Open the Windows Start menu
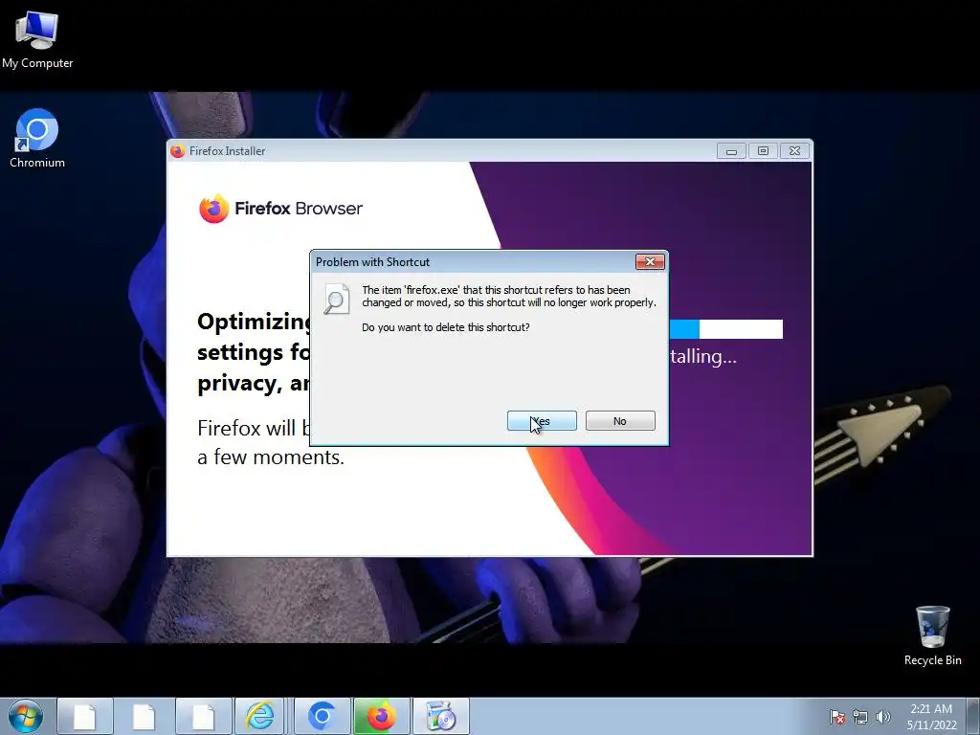Image resolution: width=980 pixels, height=735 pixels. coord(26,716)
